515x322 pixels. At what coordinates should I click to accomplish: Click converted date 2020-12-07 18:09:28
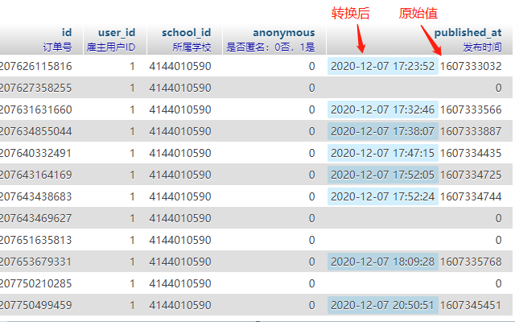(383, 262)
